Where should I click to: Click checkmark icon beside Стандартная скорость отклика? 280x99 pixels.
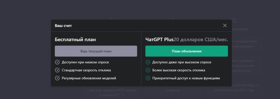click(x=57, y=70)
